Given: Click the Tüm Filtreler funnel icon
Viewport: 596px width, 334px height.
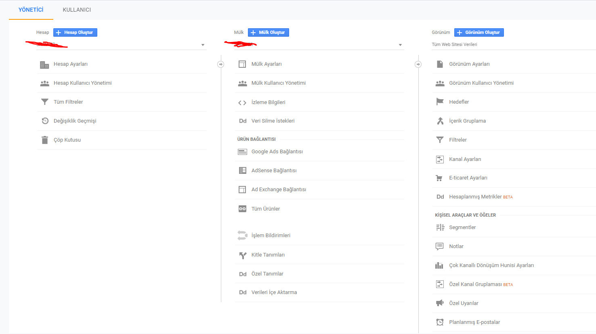Looking at the screenshot, I should [x=44, y=102].
